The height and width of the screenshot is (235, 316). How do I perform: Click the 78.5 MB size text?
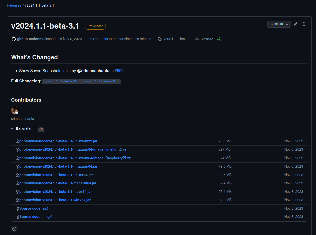click(225, 141)
